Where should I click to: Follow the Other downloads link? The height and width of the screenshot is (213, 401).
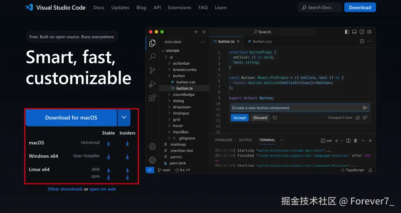(x=65, y=189)
